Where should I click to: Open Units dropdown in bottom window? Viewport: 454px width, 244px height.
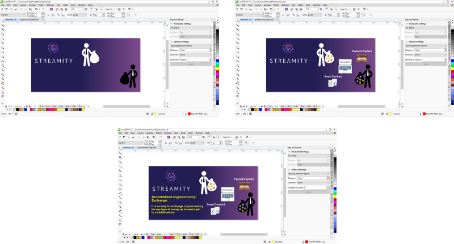pos(197,143)
